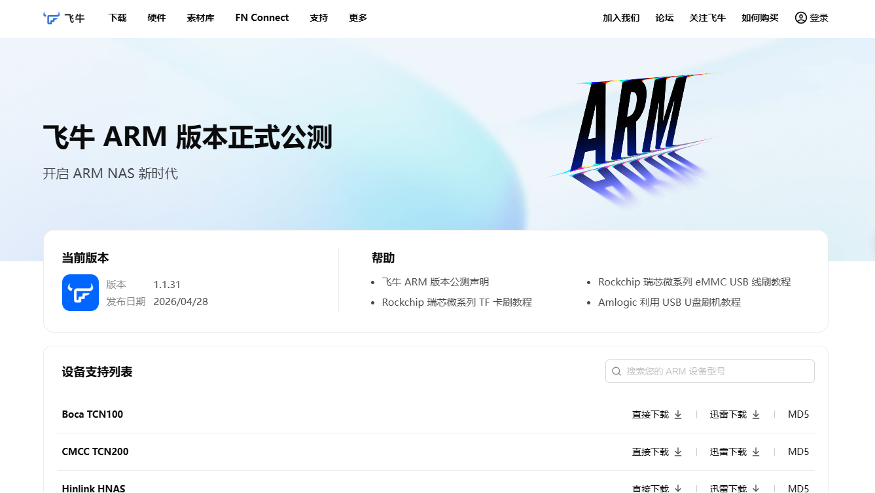Viewport: 875px width, 493px height.
Task: Open the 支持 navigation item
Action: tap(319, 18)
